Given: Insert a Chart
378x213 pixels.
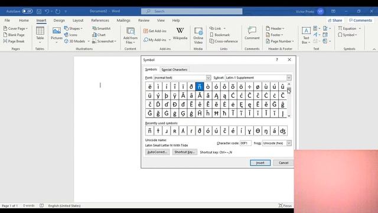Looking at the screenshot, I should click(99, 35).
